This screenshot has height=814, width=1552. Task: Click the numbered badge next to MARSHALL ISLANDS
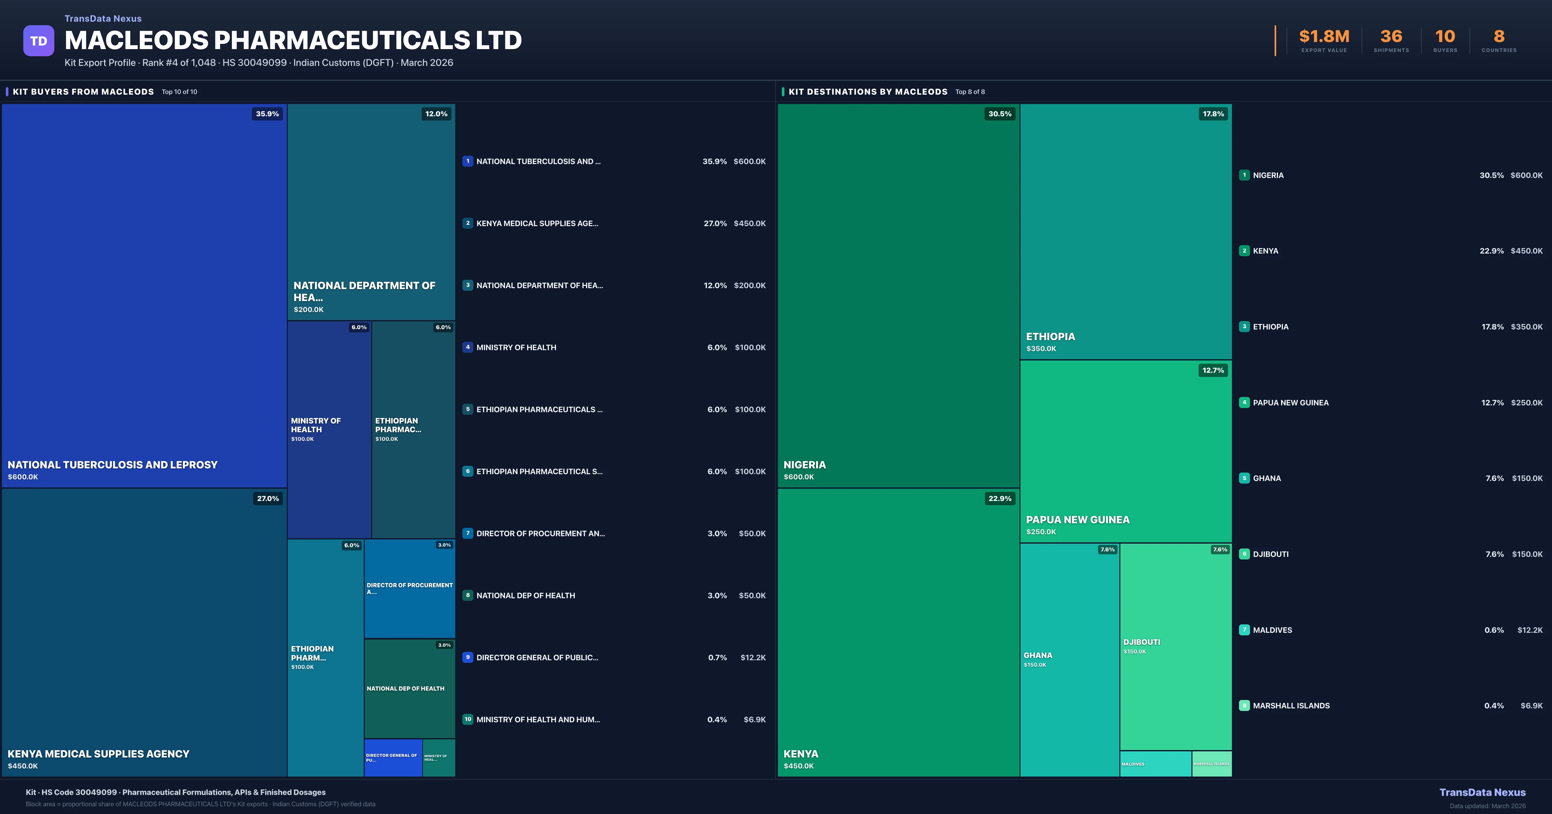[1244, 705]
